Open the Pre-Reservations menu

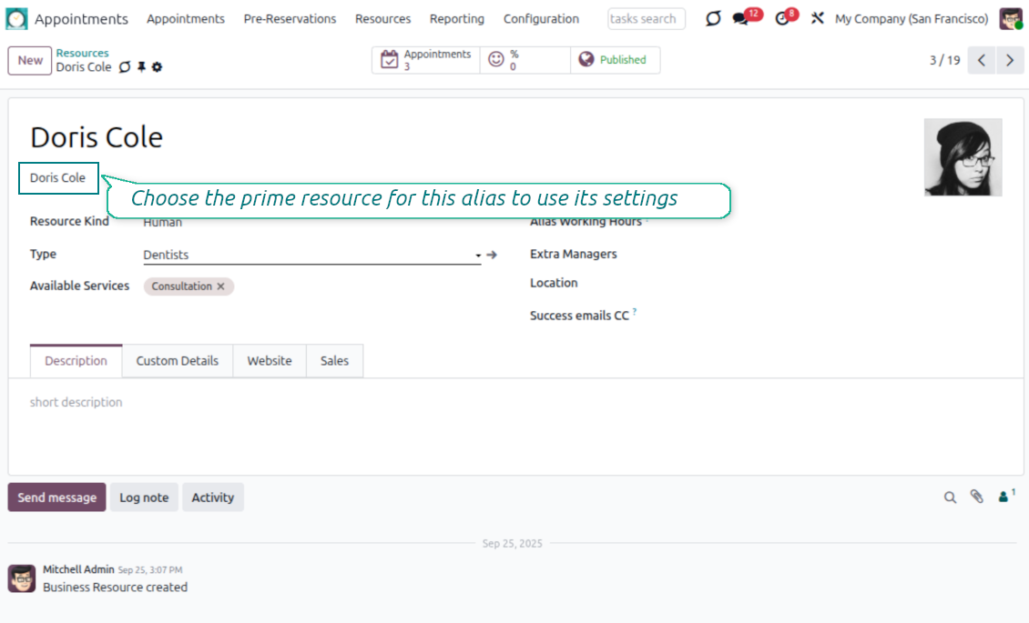coord(290,19)
